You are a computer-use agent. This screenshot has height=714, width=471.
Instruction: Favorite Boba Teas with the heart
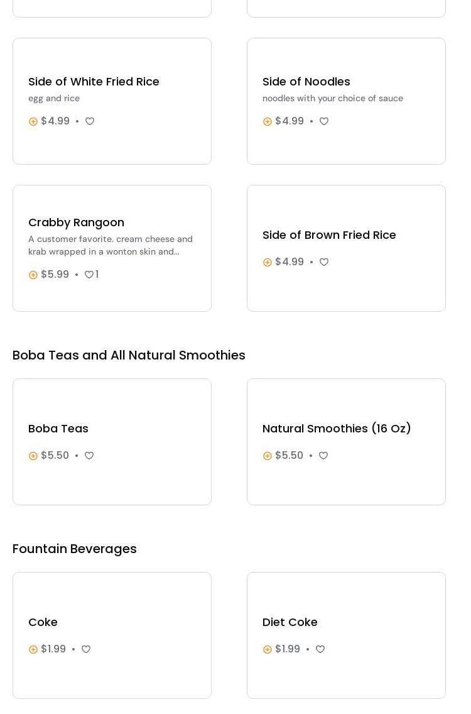(89, 456)
